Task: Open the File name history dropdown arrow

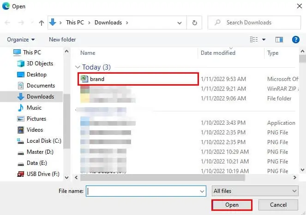Action: click(202, 191)
